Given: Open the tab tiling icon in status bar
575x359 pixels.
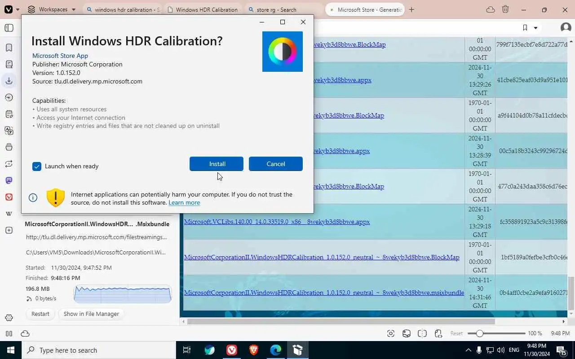Looking at the screenshot, I should click(422, 333).
